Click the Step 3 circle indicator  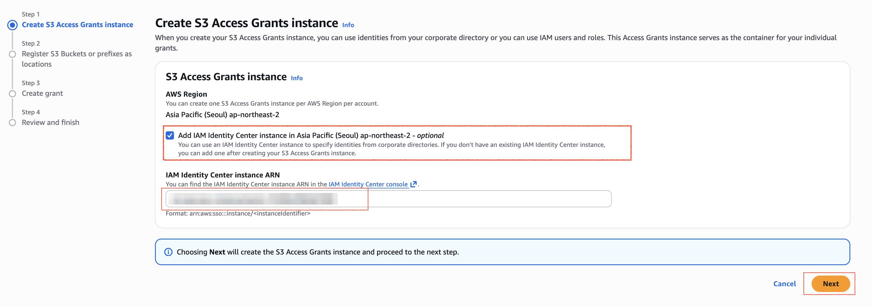pos(12,93)
